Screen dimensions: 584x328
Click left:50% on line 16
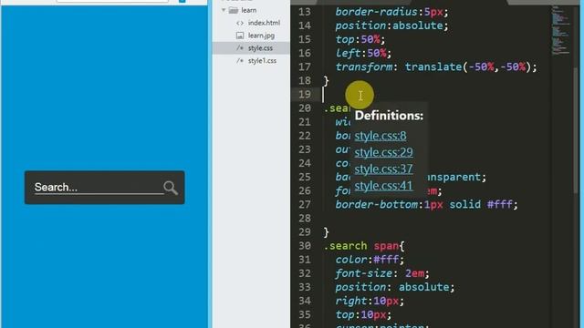[363, 53]
